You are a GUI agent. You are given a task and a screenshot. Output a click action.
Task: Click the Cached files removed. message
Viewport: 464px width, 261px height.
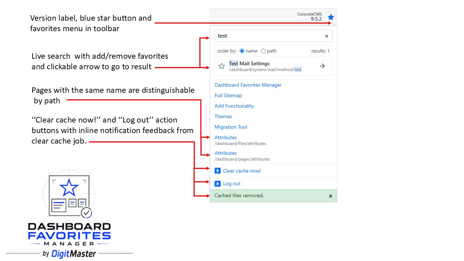pyautogui.click(x=239, y=195)
